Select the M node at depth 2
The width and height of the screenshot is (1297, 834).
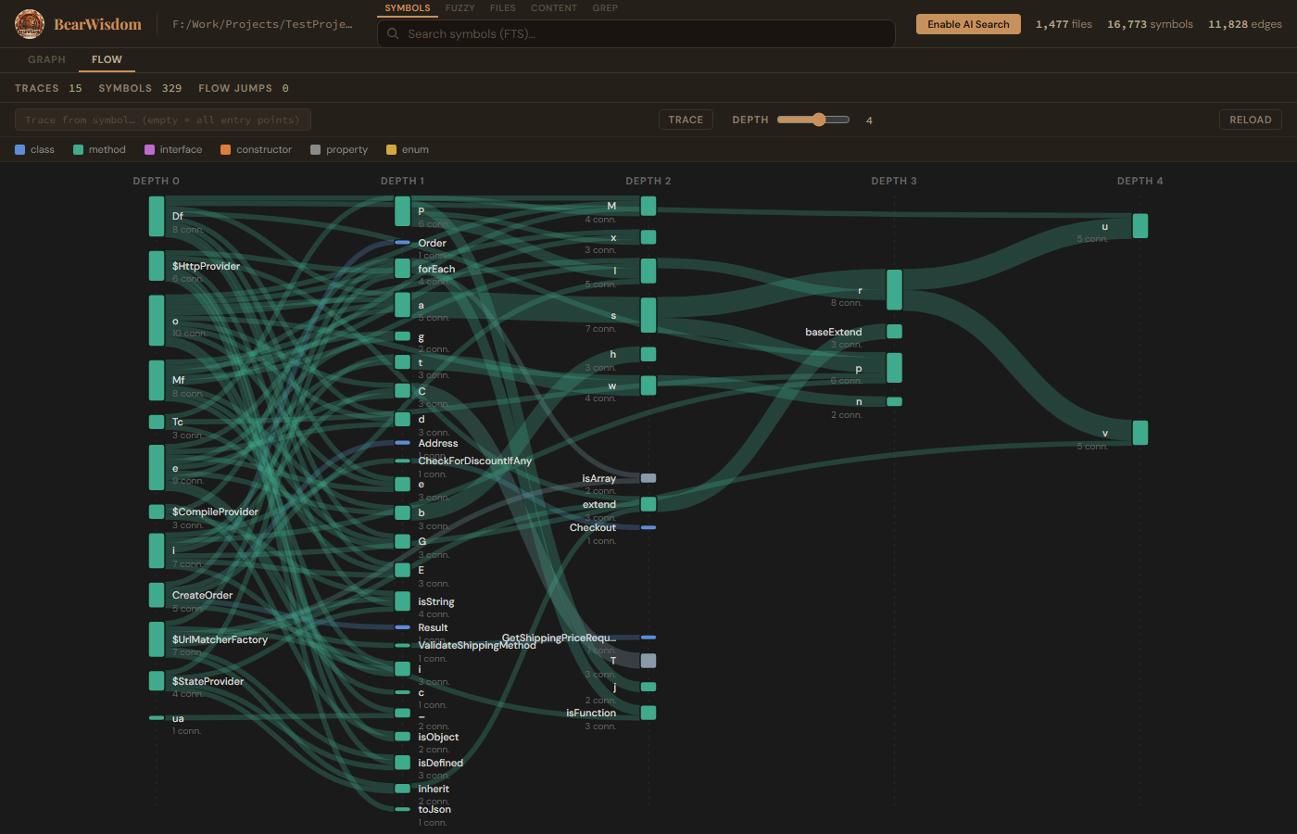pos(648,206)
